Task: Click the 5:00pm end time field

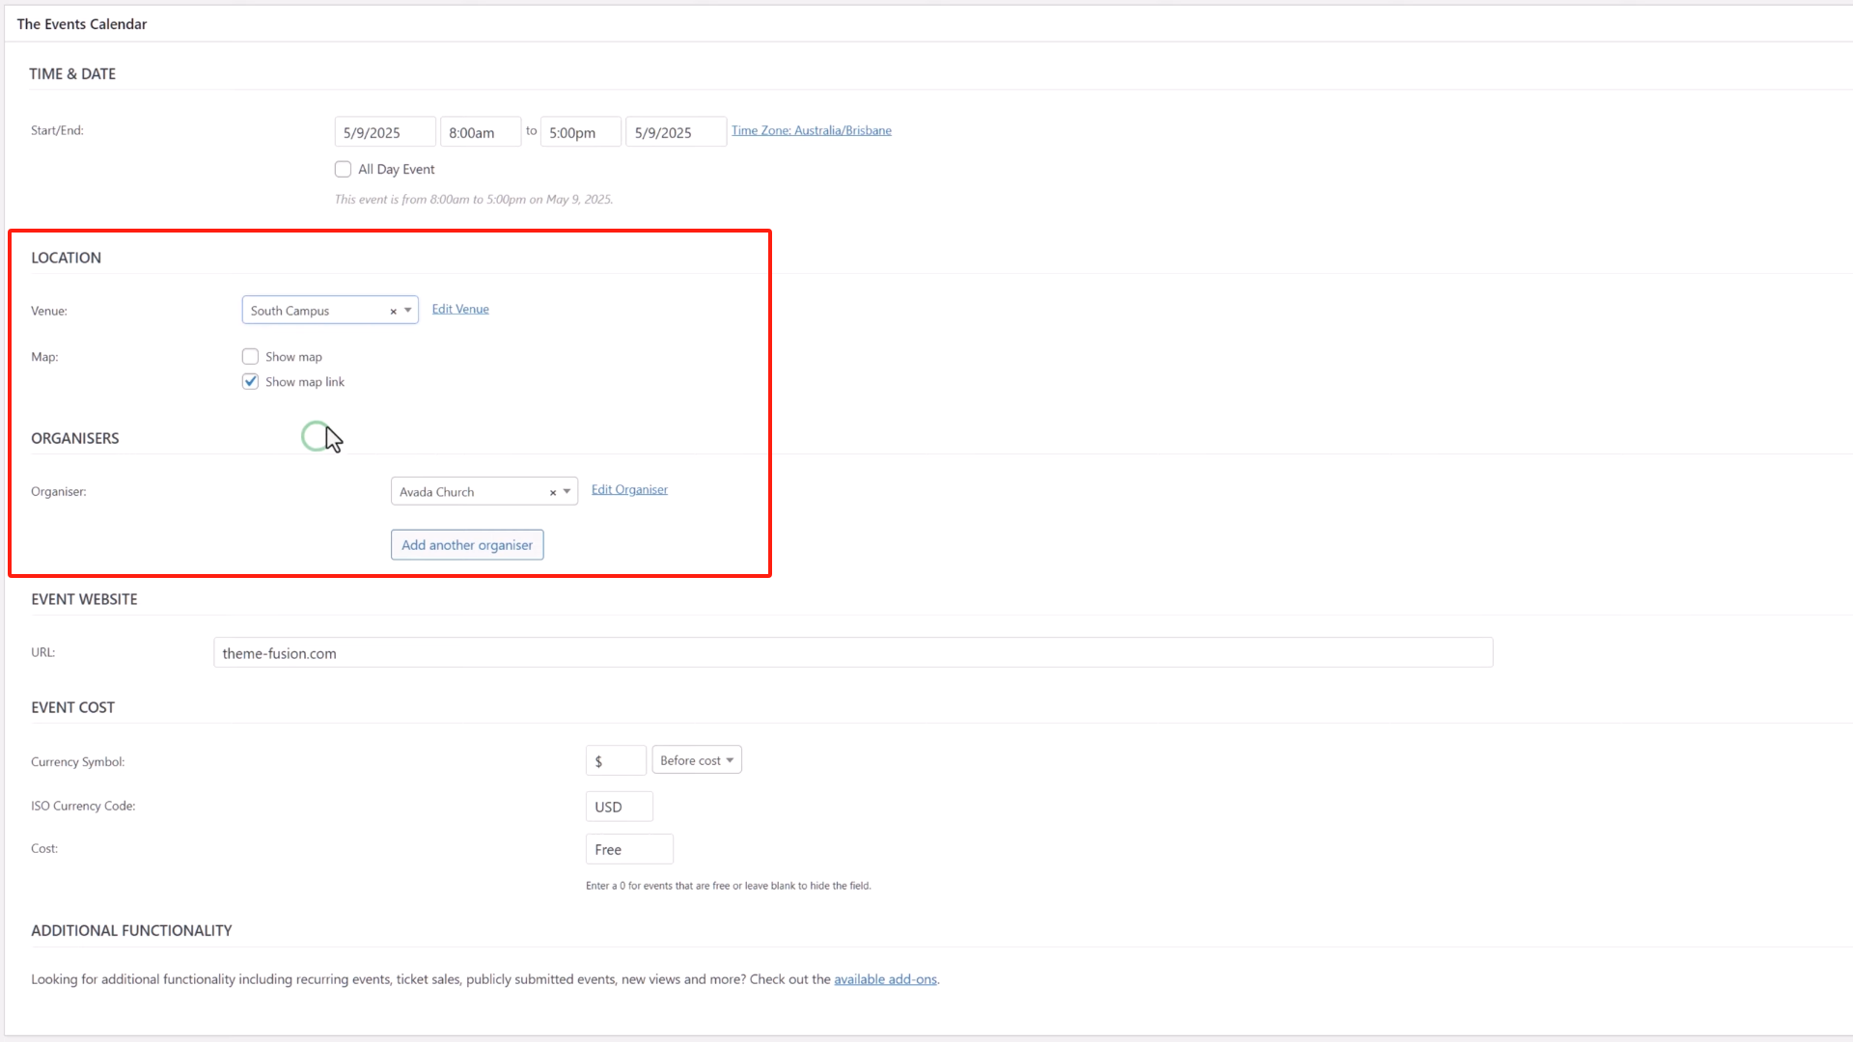Action: [x=579, y=131]
